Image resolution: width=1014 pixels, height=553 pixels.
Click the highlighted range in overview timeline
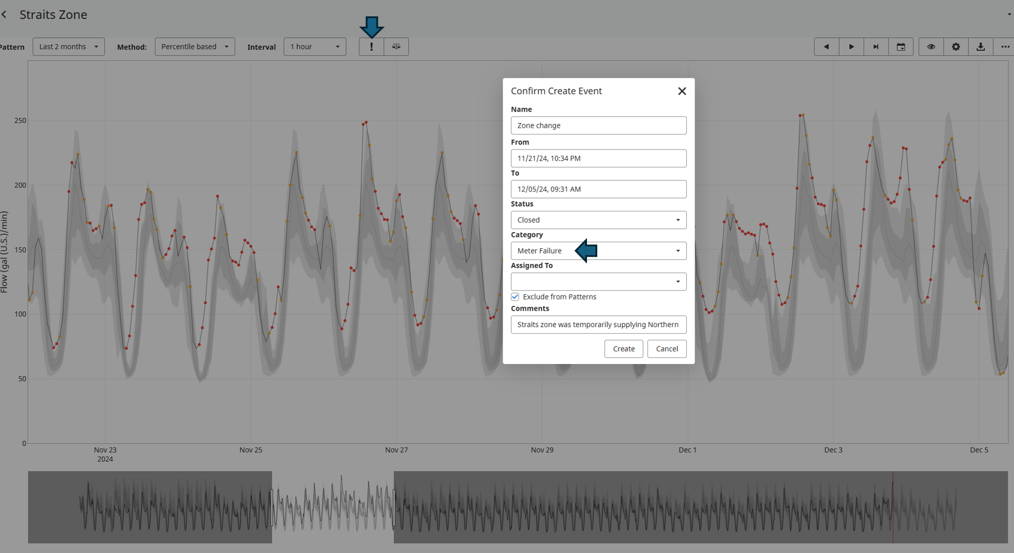(x=333, y=507)
